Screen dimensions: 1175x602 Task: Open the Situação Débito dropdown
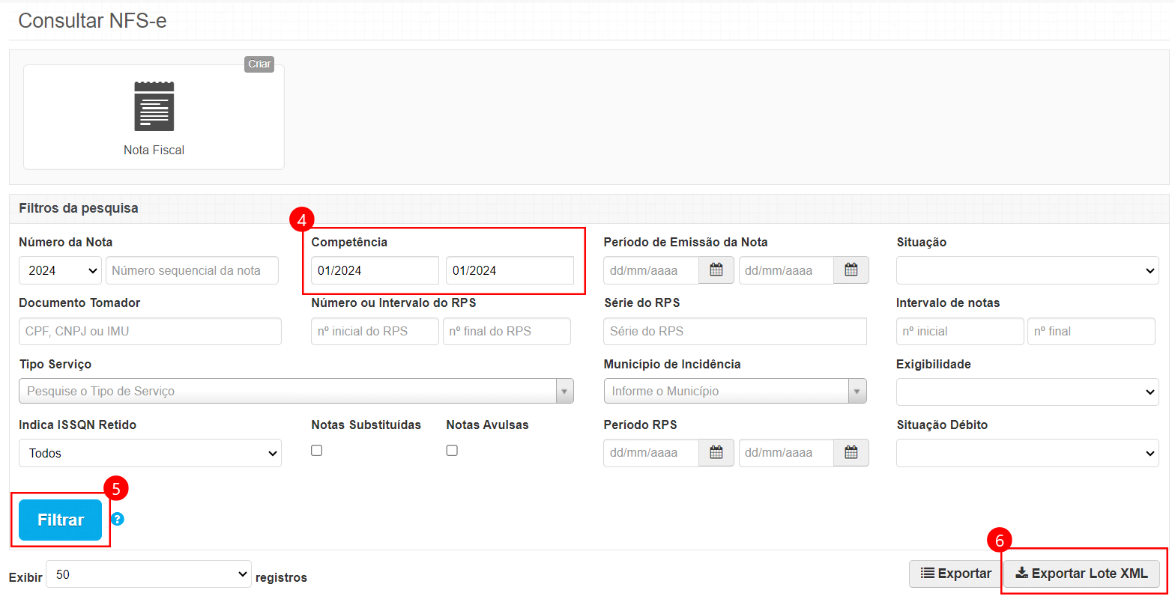click(1027, 453)
